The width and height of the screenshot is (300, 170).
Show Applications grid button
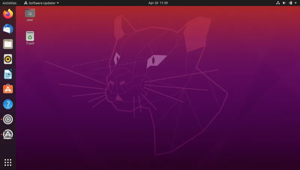[x=8, y=162]
